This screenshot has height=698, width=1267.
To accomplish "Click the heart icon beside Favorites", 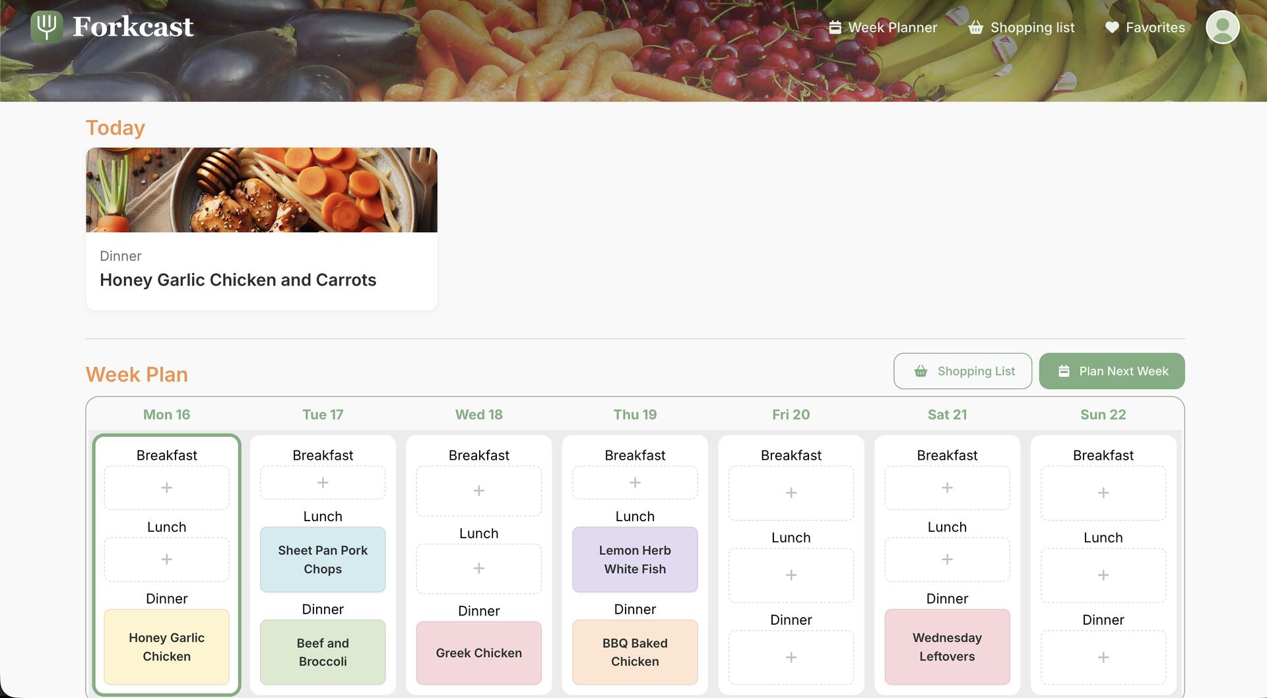I will [1112, 28].
